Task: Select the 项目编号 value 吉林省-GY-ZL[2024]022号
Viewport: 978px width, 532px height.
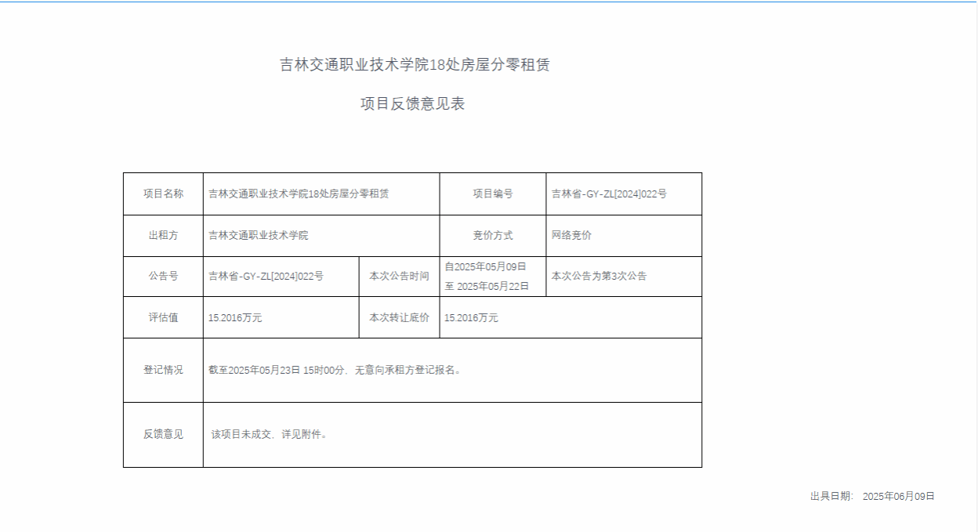Action: [x=609, y=194]
